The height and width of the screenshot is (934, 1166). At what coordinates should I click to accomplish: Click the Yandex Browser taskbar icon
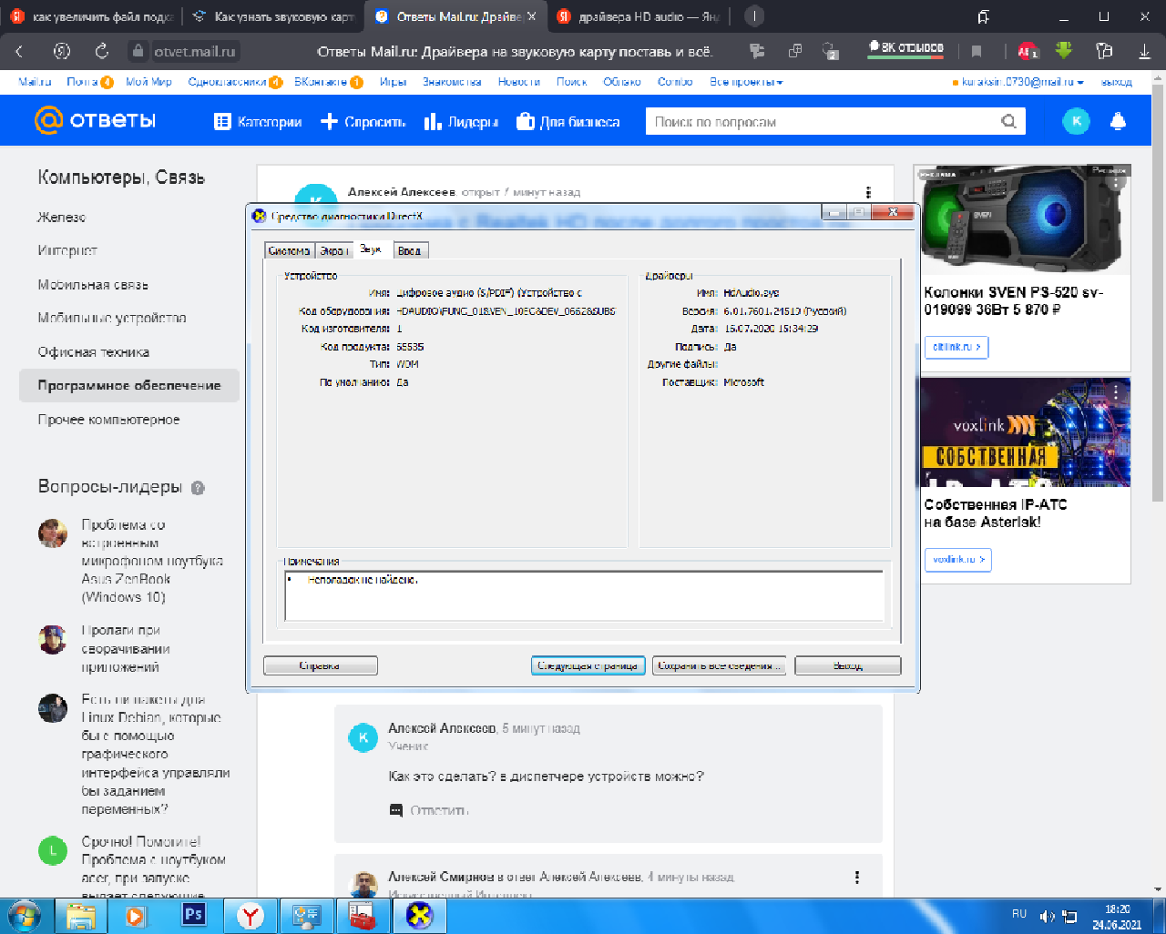(x=250, y=916)
